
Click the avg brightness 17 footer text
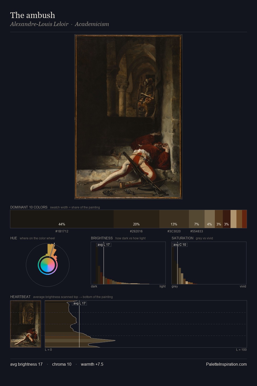pyautogui.click(x=26, y=364)
